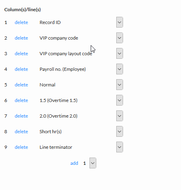
Task: Open VIP company layout code dropdown
Action: click(119, 54)
